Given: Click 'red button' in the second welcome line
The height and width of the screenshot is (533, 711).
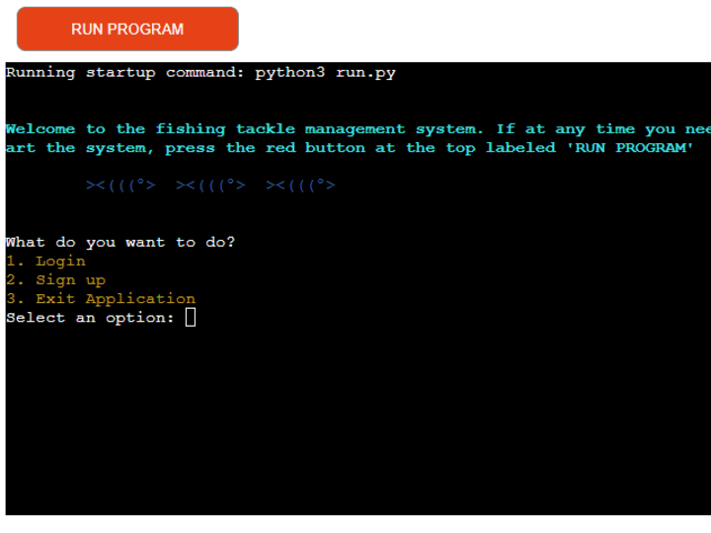Looking at the screenshot, I should point(315,148).
